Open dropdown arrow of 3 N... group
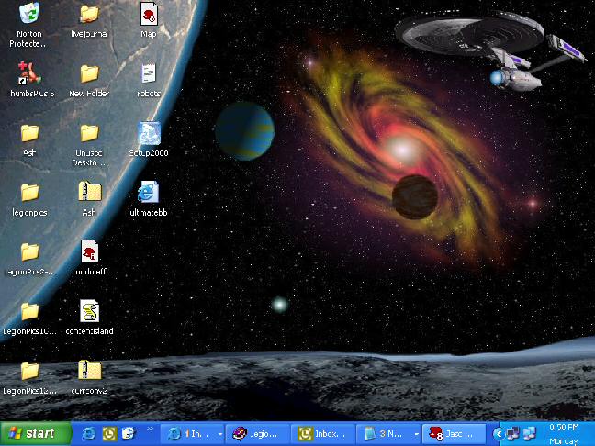Image resolution: width=595 pixels, height=446 pixels. pyautogui.click(x=416, y=434)
